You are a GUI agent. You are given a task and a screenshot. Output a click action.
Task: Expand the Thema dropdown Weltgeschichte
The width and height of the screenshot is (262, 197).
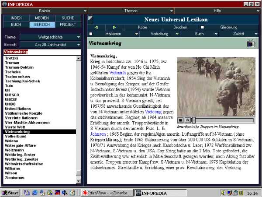[50, 37]
